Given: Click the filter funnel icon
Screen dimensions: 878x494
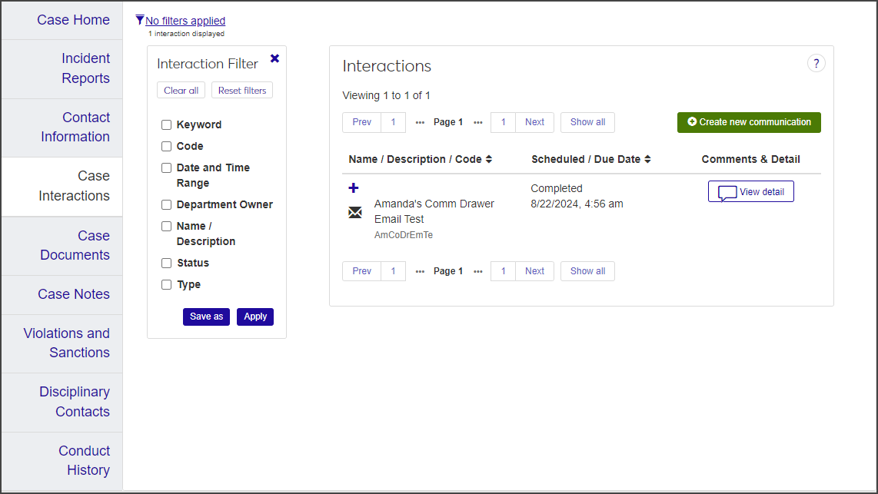Looking at the screenshot, I should (140, 20).
